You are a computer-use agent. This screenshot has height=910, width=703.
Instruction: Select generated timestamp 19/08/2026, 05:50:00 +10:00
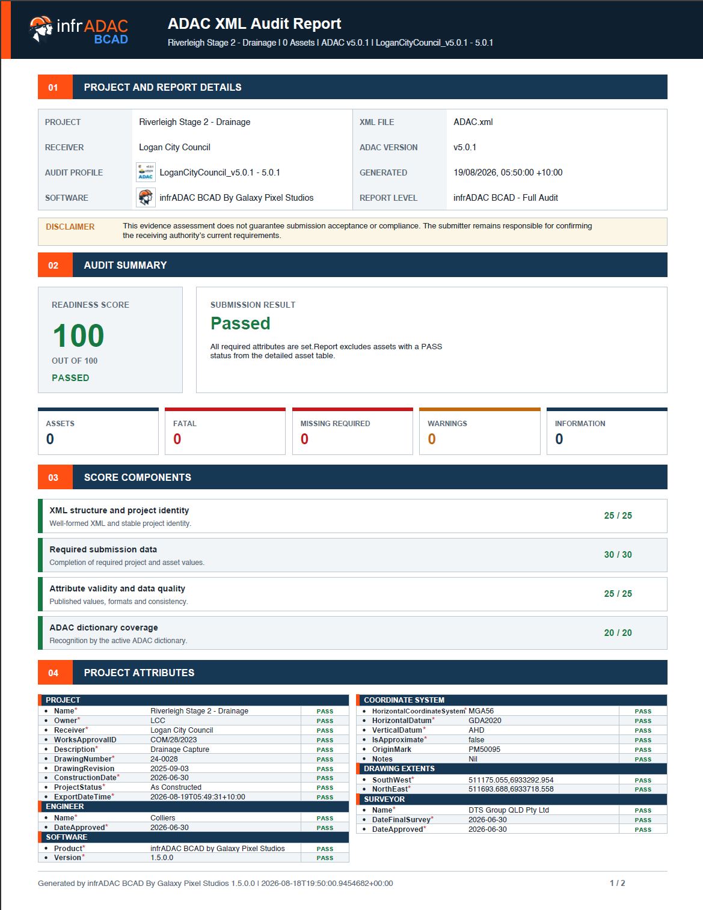pyautogui.click(x=508, y=173)
